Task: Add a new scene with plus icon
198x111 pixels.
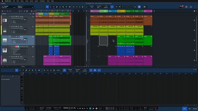Action: tap(154, 11)
